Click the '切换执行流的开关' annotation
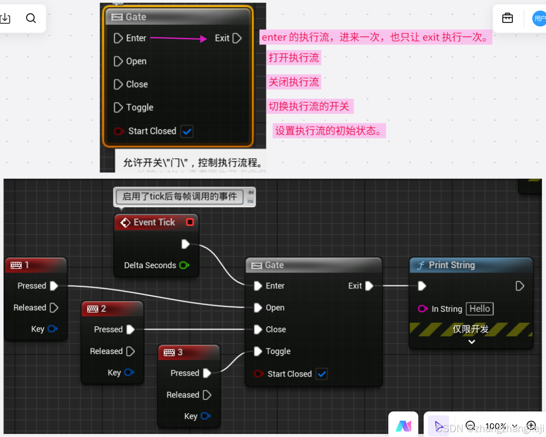Screen dimensions: 546x437 coord(310,106)
